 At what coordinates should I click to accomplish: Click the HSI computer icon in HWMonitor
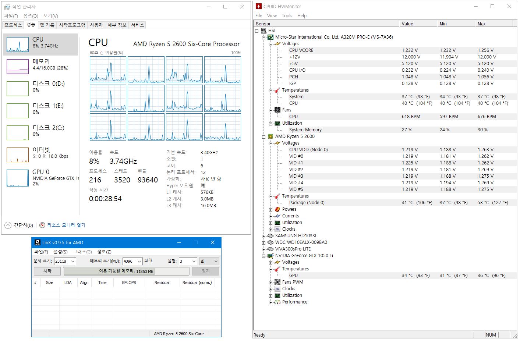[x=263, y=31]
